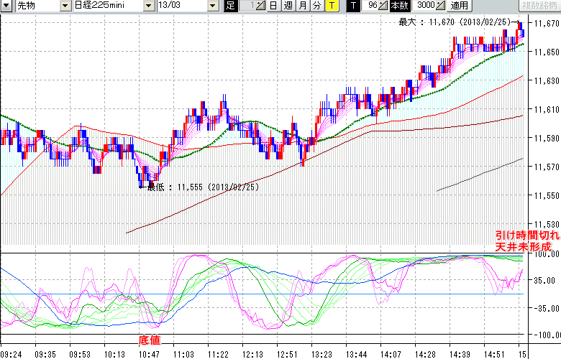Viewport: 561px width, 359px height.
Task: Click the black 足 label
Action: point(230,6)
